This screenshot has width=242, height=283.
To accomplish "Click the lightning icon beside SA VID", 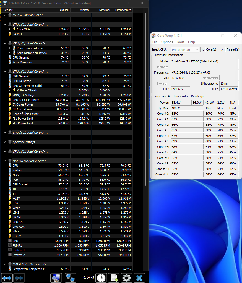I will [10, 34].
